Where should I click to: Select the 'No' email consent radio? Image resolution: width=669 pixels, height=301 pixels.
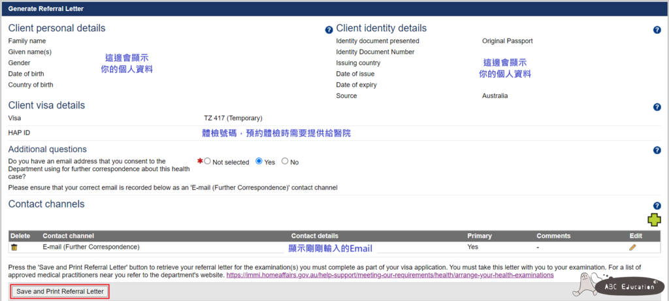[x=285, y=161]
